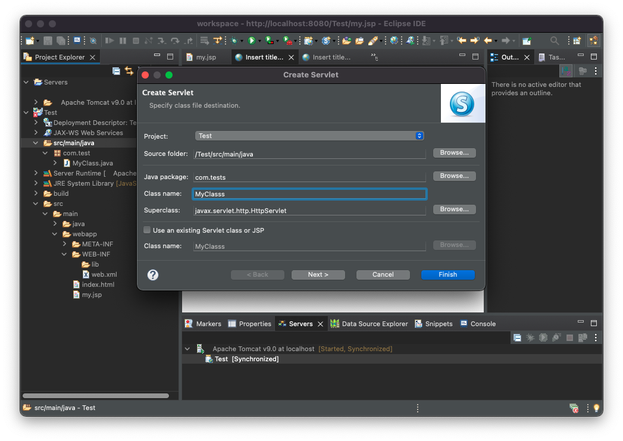Show the hidden editor tabs list
Screen dimensions: 623x441
coord(374,57)
